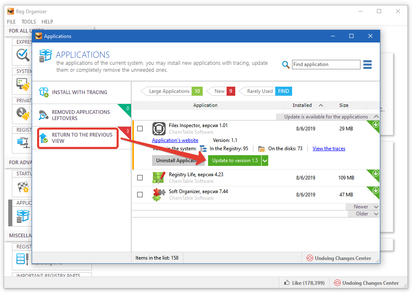Click the Soft Organizer puzzle icon
The width and height of the screenshot is (412, 293).
pyautogui.click(x=159, y=194)
